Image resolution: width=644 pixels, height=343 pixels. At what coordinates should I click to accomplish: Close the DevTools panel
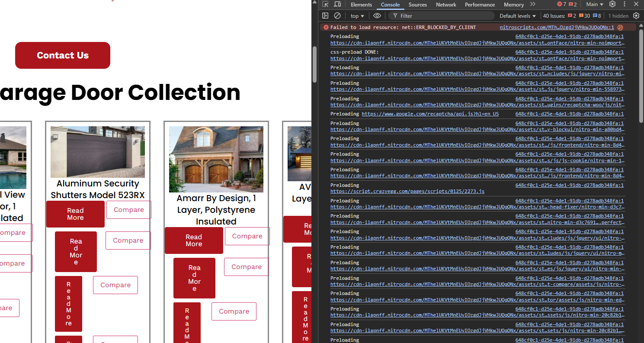point(636,4)
